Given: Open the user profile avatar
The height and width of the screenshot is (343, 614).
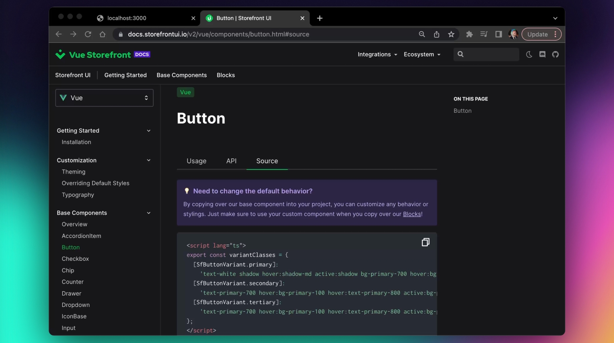Looking at the screenshot, I should (x=513, y=34).
